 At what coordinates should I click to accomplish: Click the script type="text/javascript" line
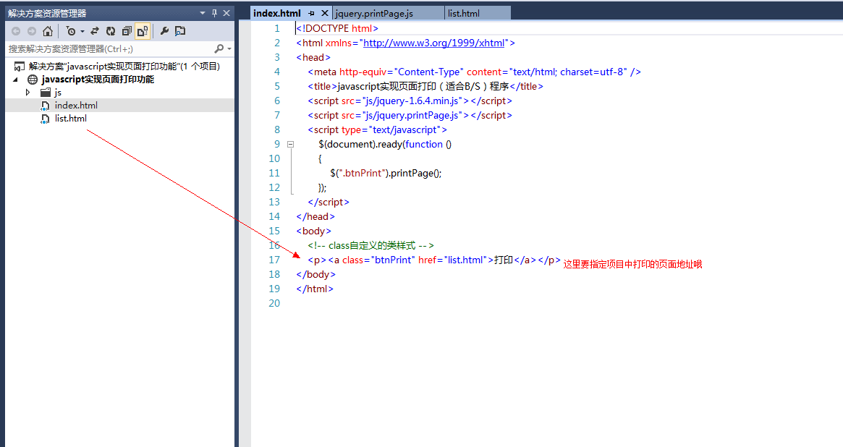coord(377,130)
